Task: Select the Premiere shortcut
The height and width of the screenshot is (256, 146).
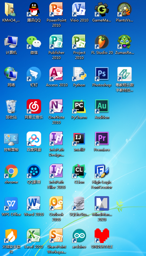Action: coord(102,139)
